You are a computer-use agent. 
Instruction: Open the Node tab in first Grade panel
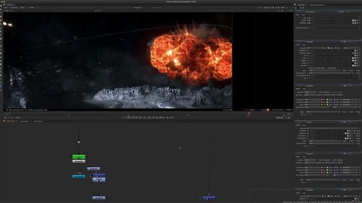(304, 45)
